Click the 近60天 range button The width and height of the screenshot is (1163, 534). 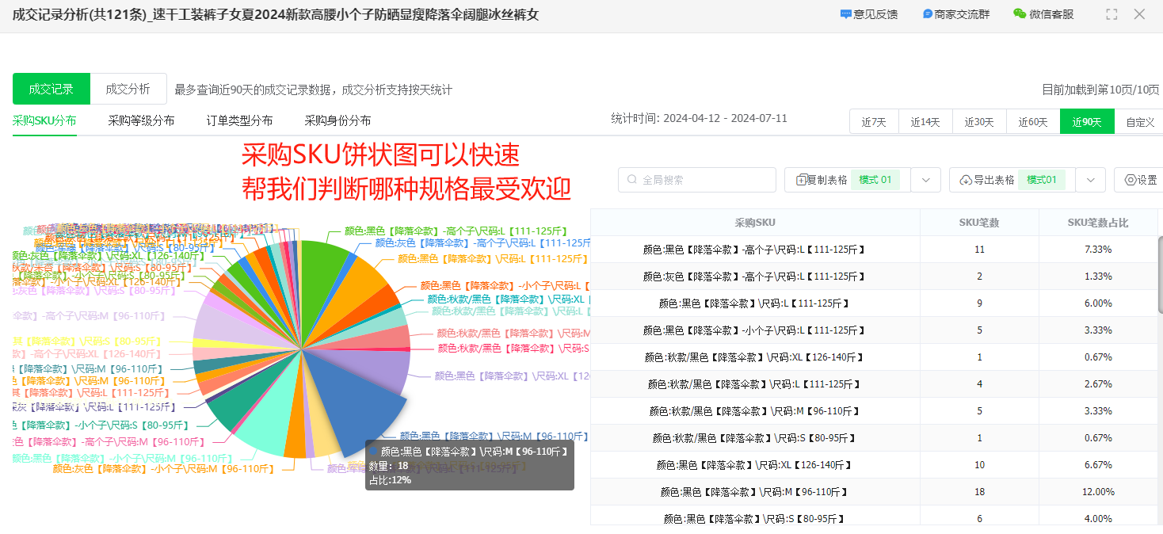pos(1032,121)
